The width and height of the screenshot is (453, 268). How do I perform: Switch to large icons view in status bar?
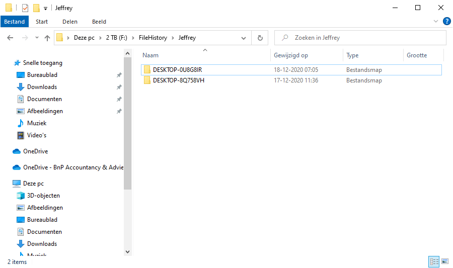(445, 261)
